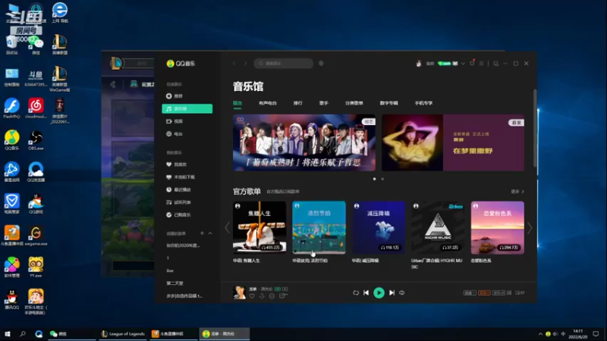Collapse the created playlists section
607x341 pixels.
point(210,233)
